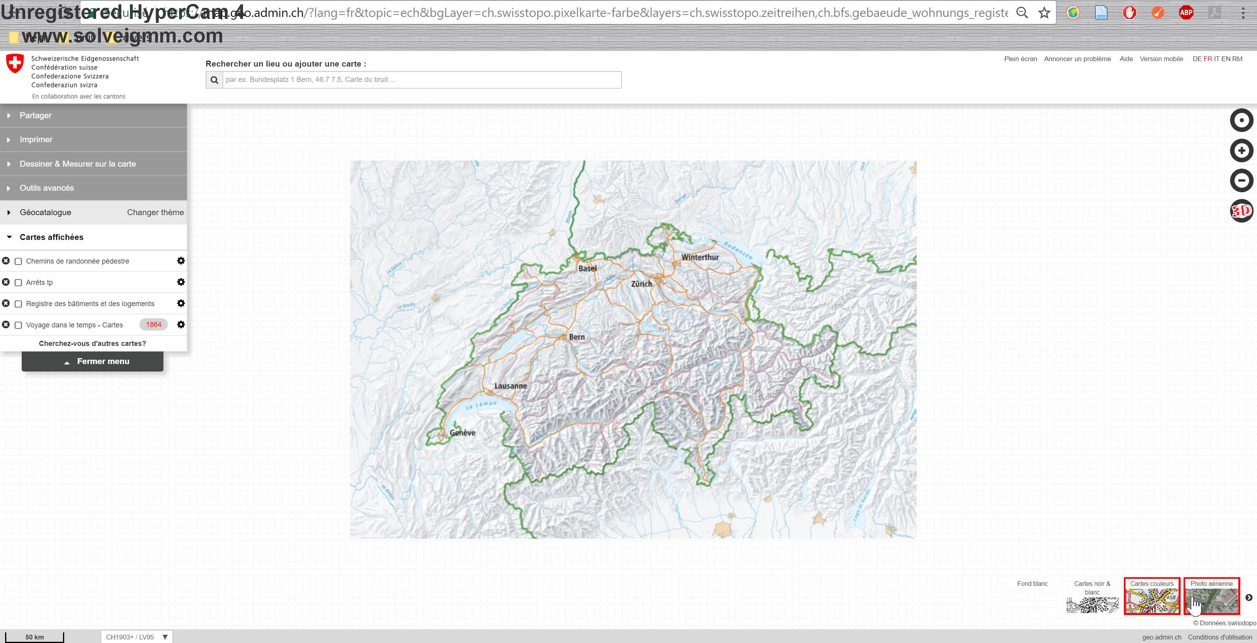Expand the Partager panel
Screen dimensions: 1257x643
tap(35, 116)
